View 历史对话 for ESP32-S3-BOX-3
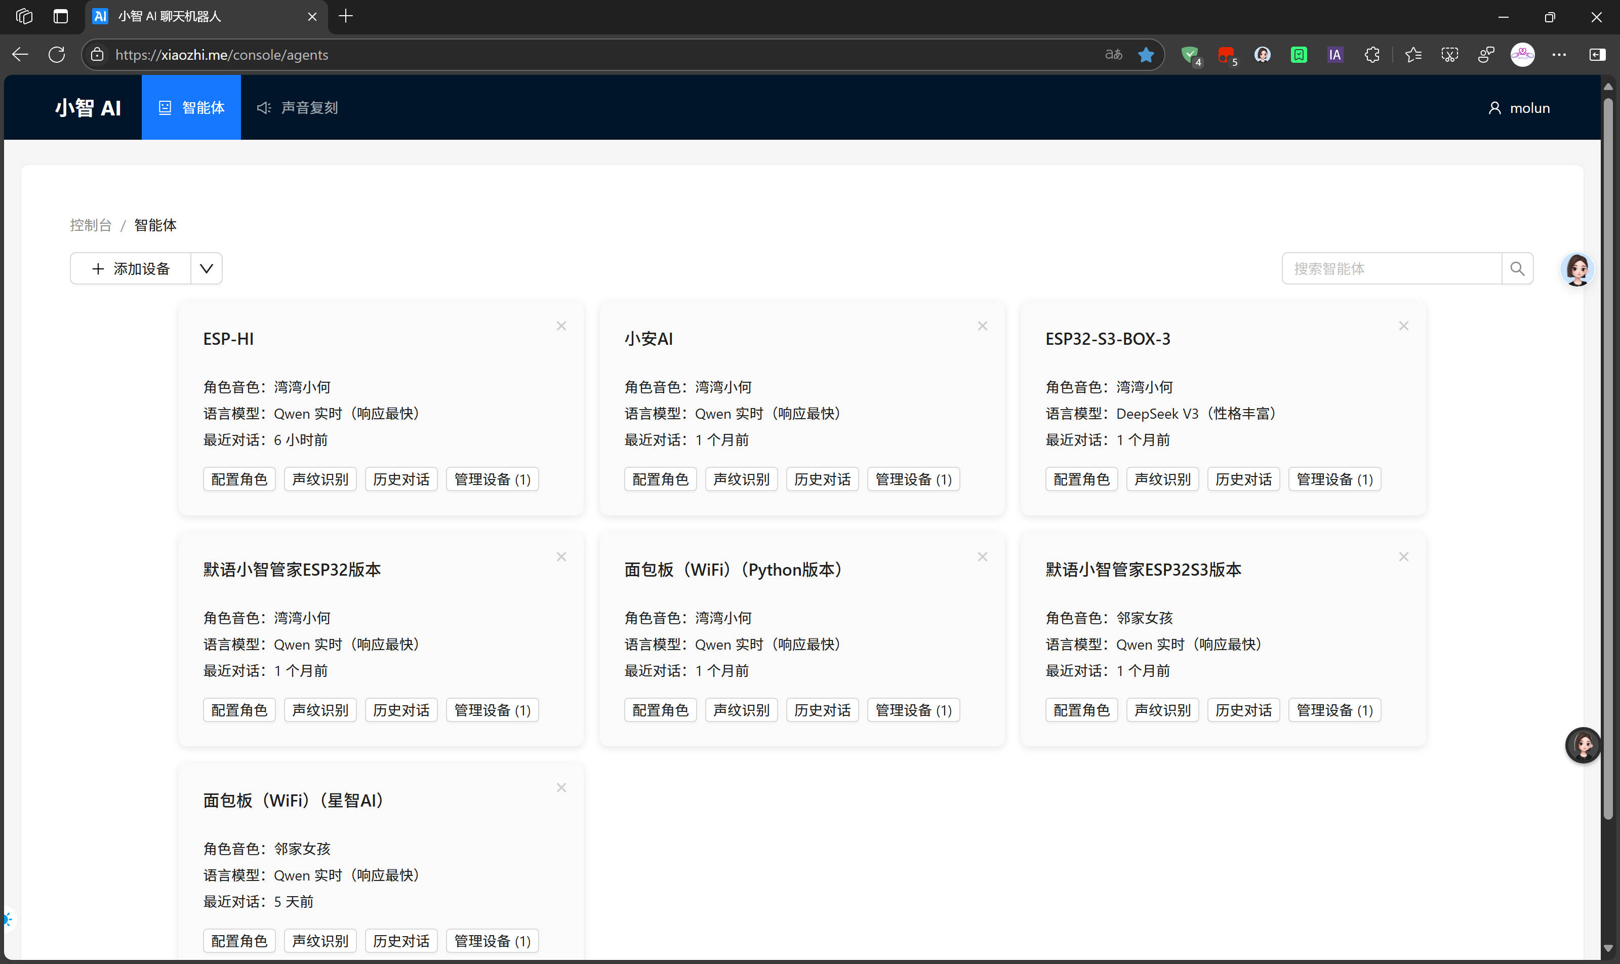The height and width of the screenshot is (964, 1620). pyautogui.click(x=1244, y=479)
